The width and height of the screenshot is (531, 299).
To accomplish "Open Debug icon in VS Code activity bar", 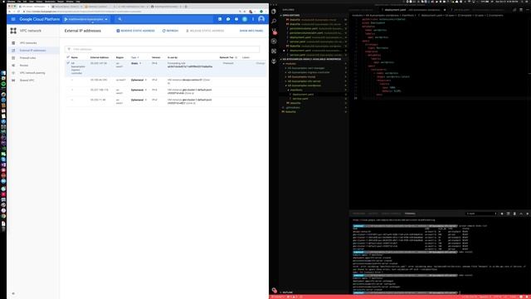I will pyautogui.click(x=274, y=41).
